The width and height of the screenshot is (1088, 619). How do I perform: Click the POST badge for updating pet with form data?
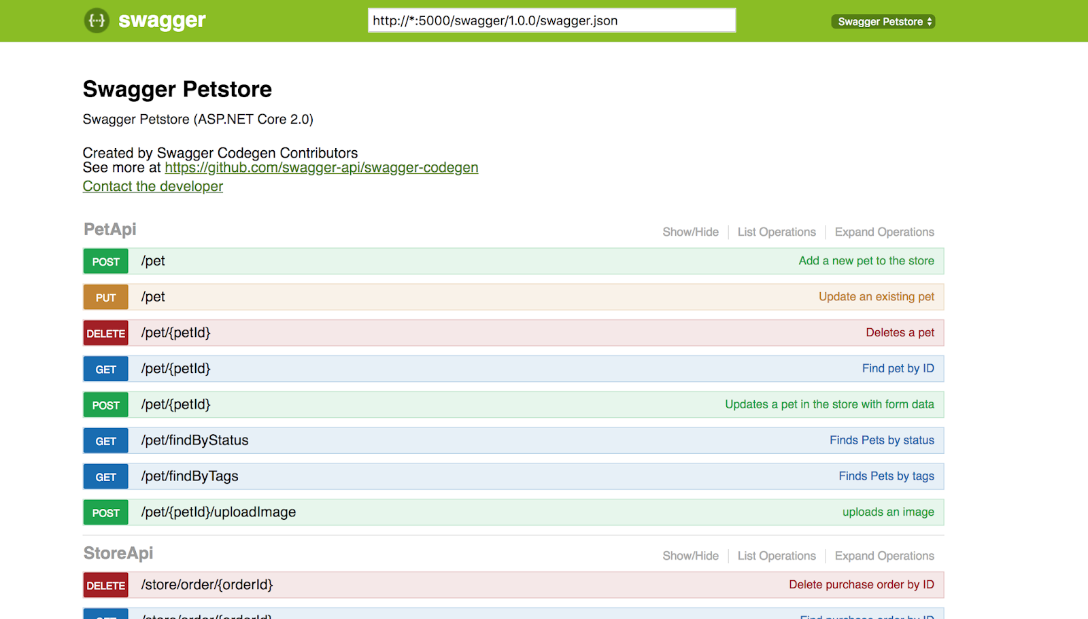106,406
